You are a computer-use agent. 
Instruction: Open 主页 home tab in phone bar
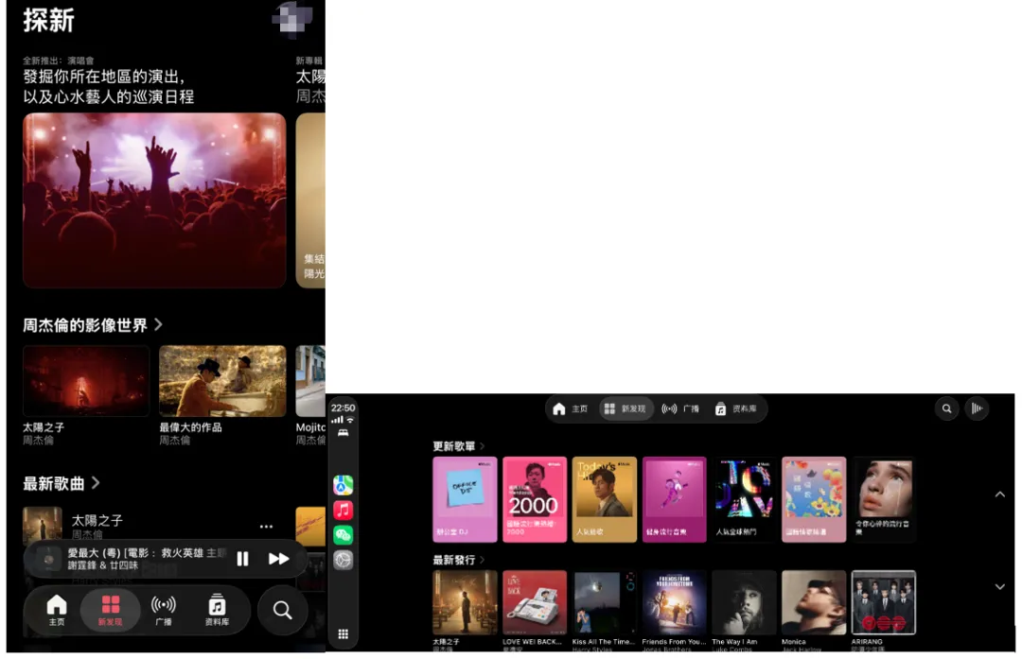pyautogui.click(x=57, y=610)
